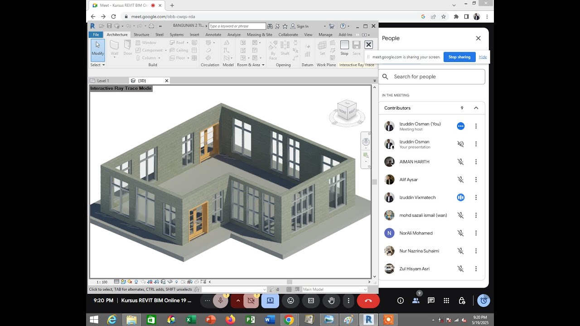Send a reaction emoji in Meet
This screenshot has height=326, width=580.
290,300
